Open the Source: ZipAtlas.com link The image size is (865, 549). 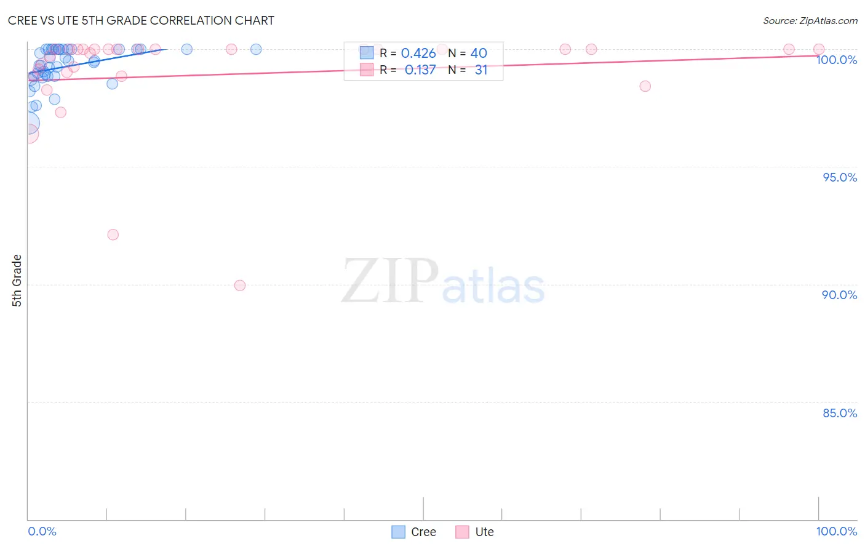tap(810, 20)
